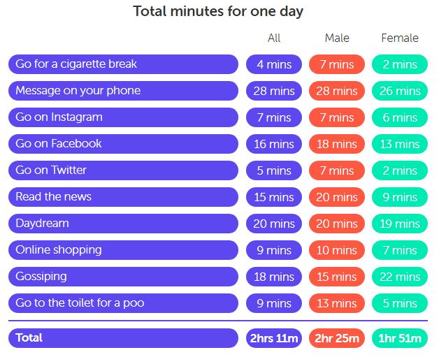The height and width of the screenshot is (357, 439).
Task: Select the green '22 mins' gossiping value
Action: point(400,277)
